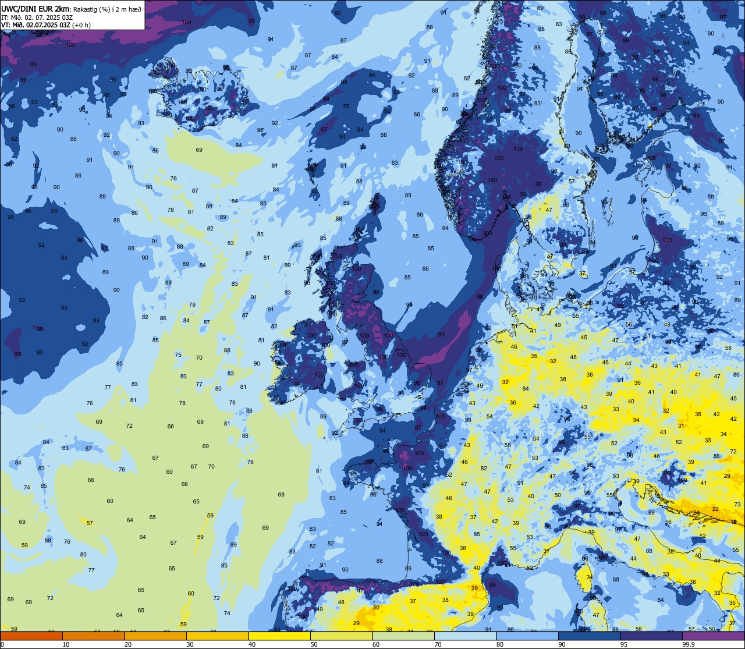The width and height of the screenshot is (745, 649).
Task: Click the 'VT: Mið. 02.07.2025 03Z (+0 h)' line
Action: click(x=46, y=25)
